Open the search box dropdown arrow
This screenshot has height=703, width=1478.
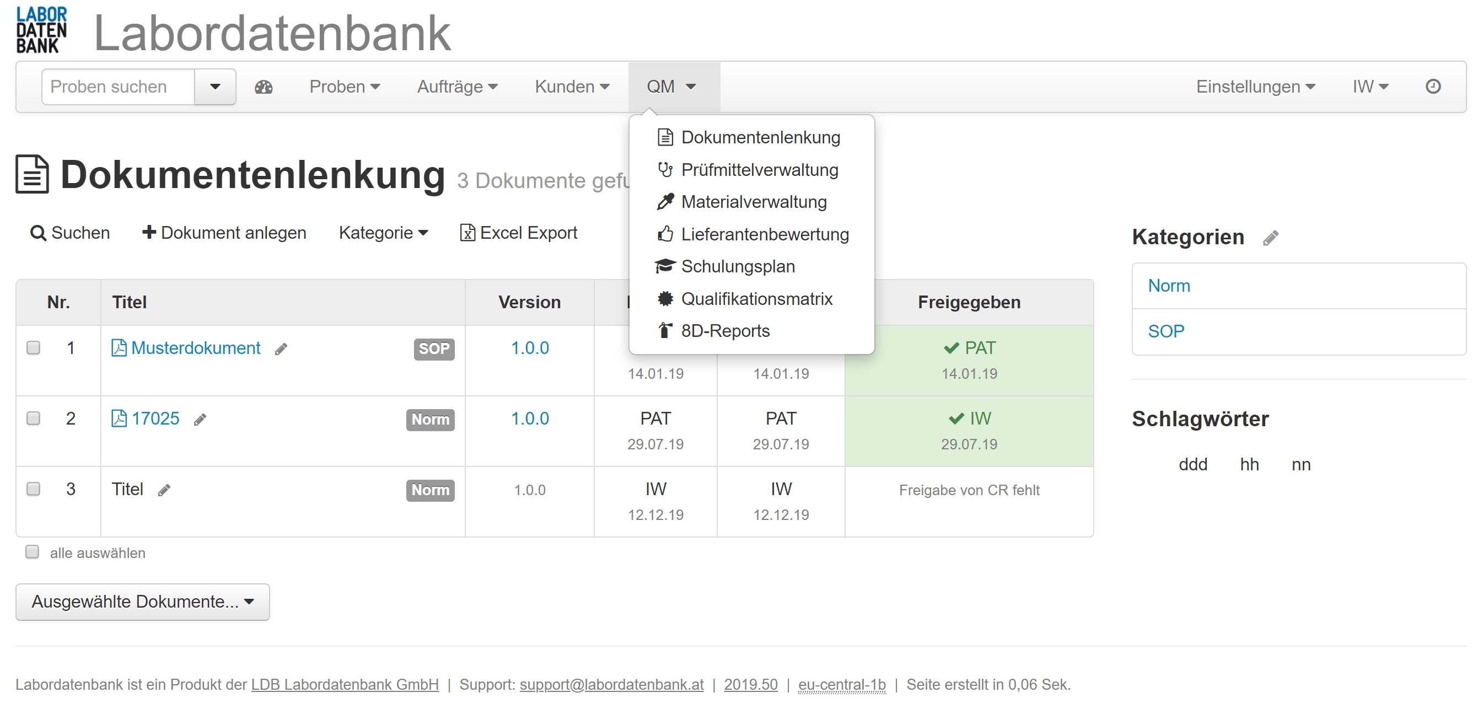click(215, 87)
